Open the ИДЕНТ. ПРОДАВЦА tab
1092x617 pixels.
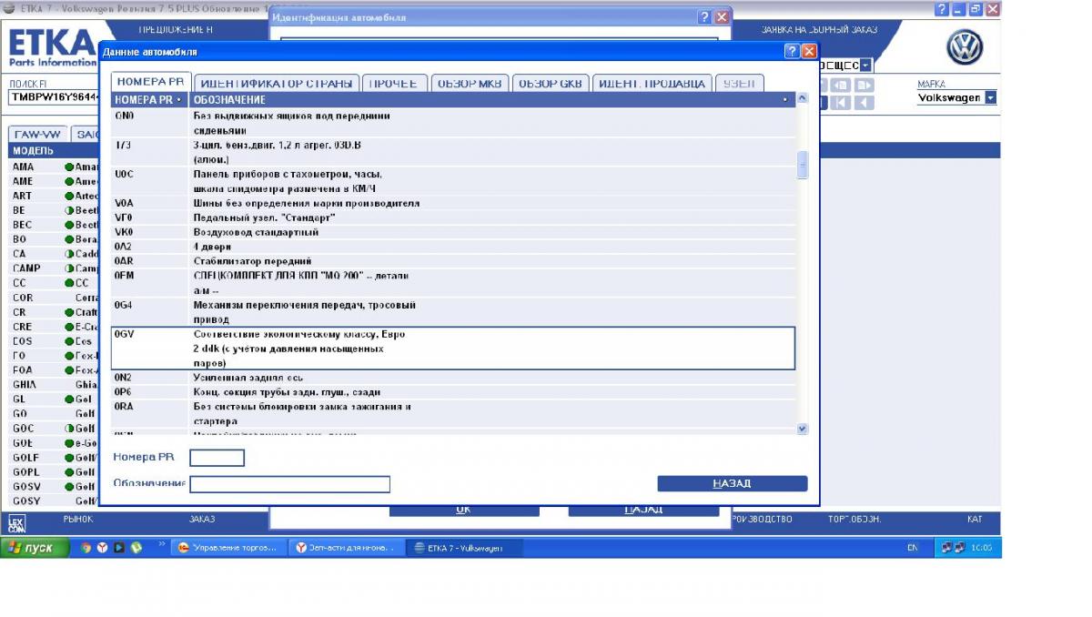click(652, 83)
